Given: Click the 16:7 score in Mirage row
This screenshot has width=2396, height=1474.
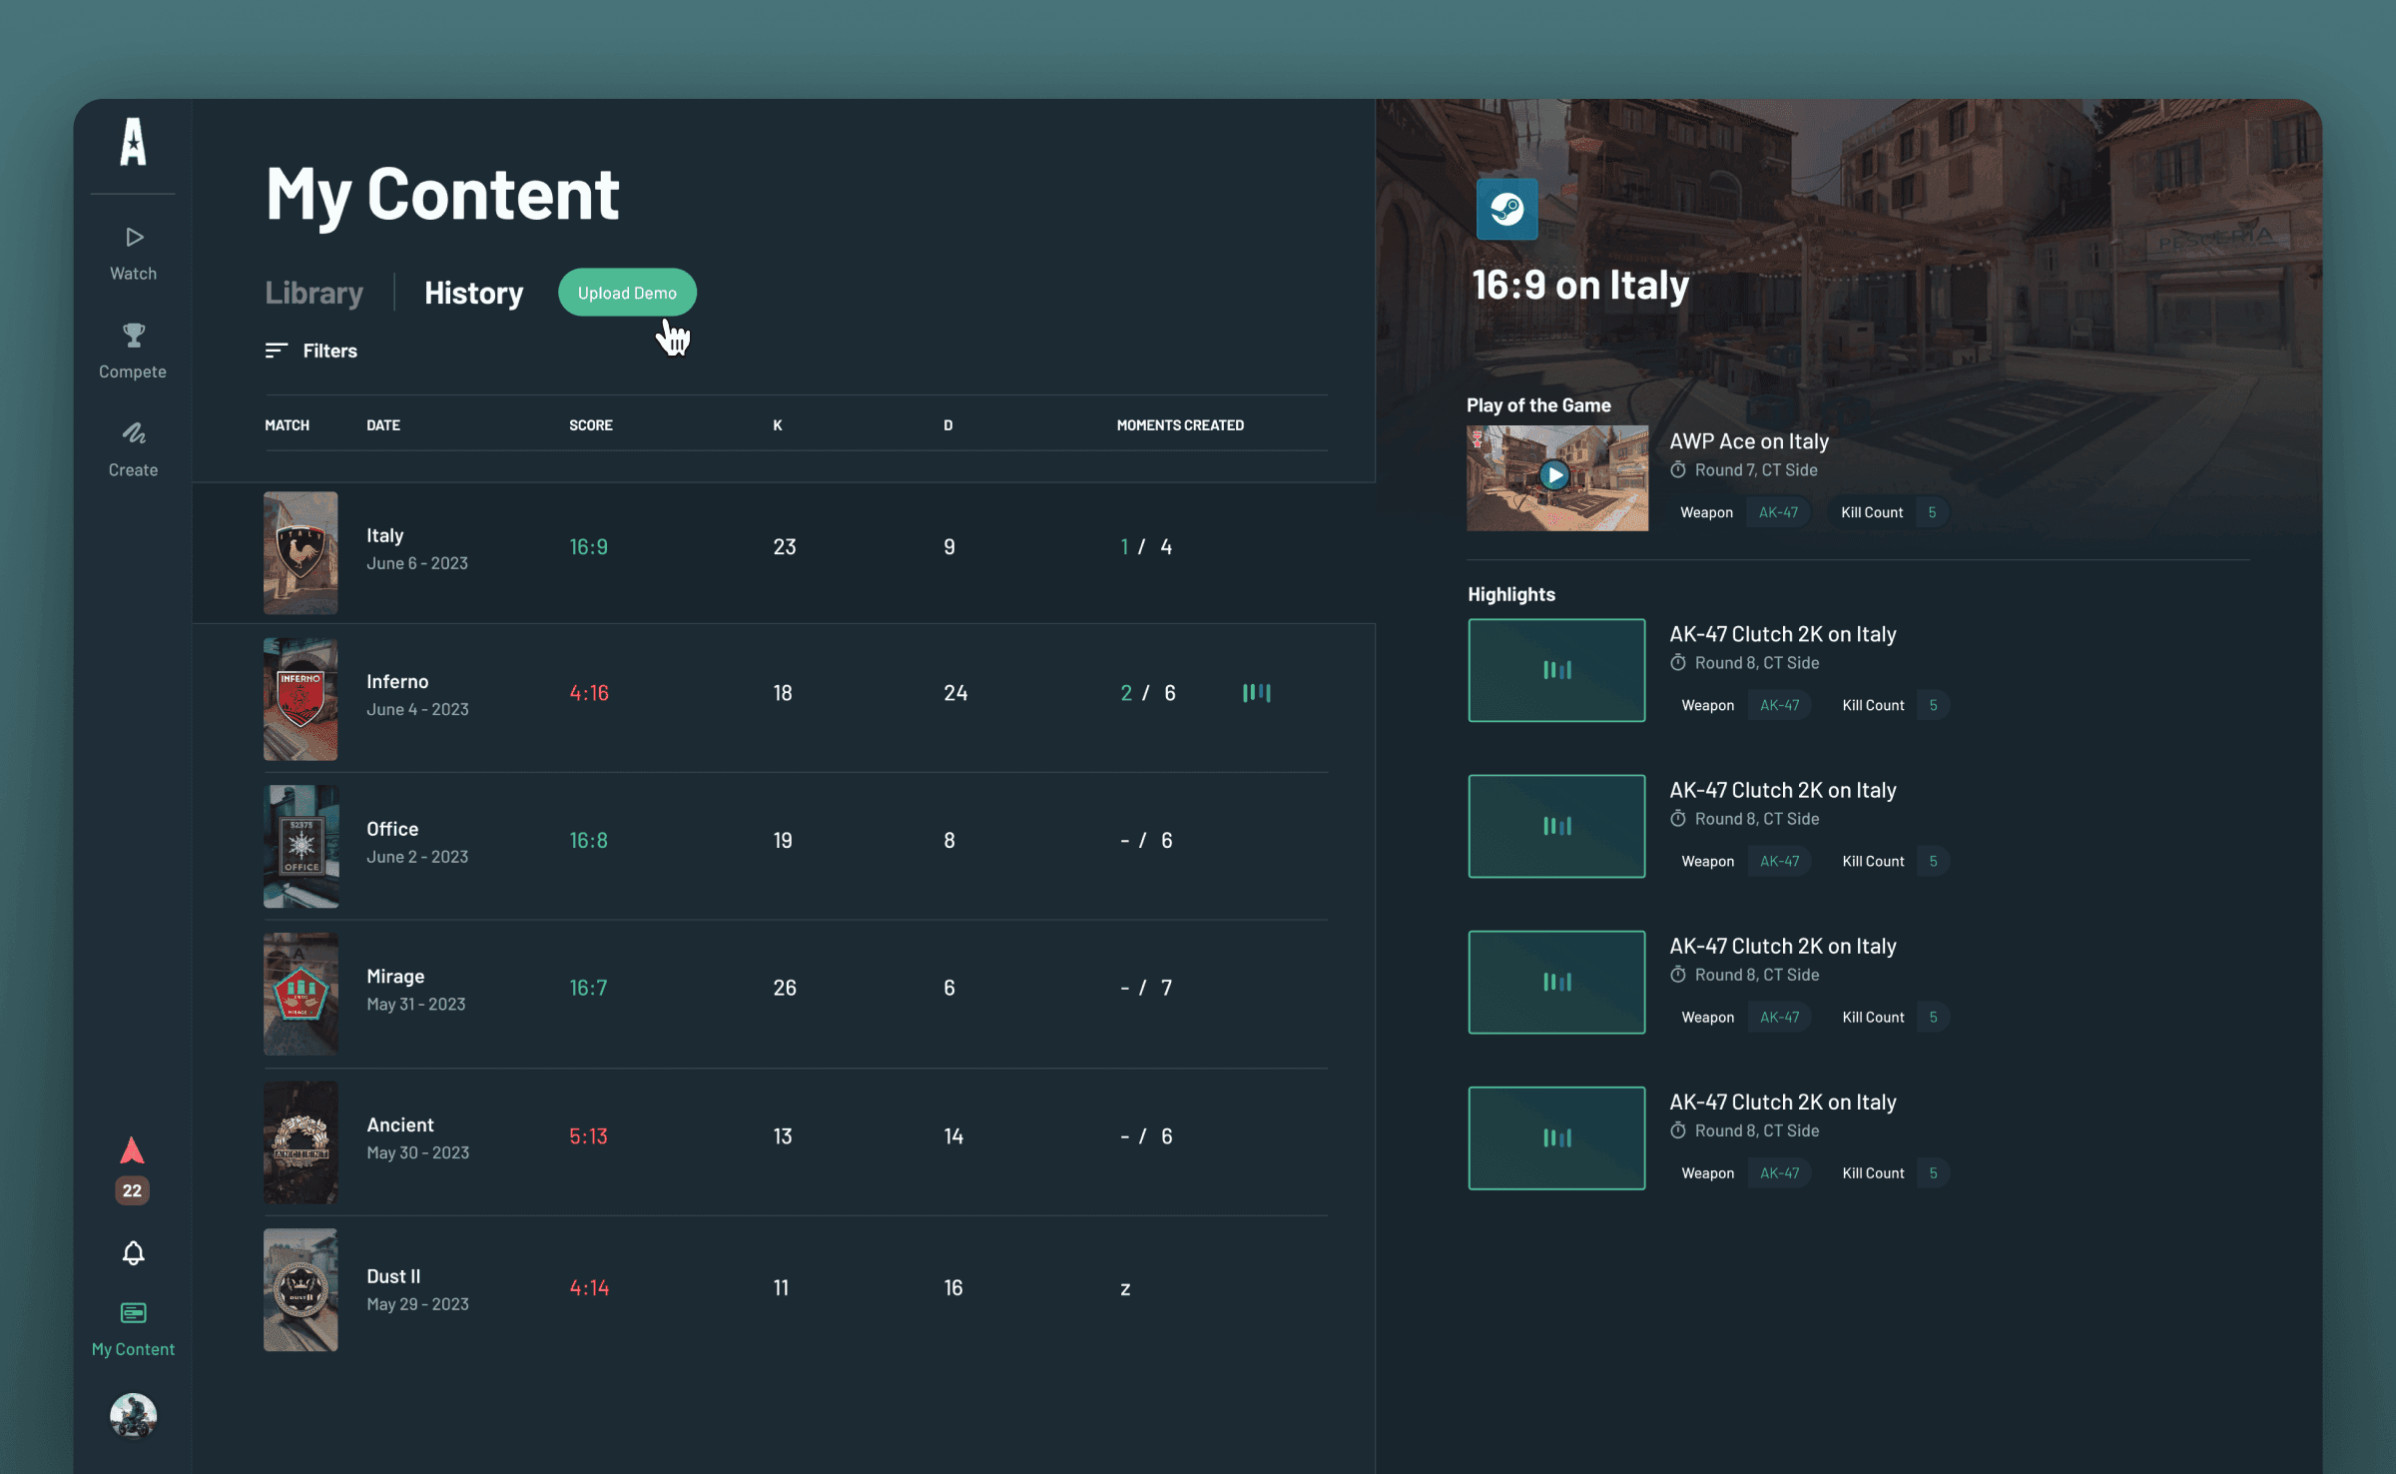Looking at the screenshot, I should (588, 988).
